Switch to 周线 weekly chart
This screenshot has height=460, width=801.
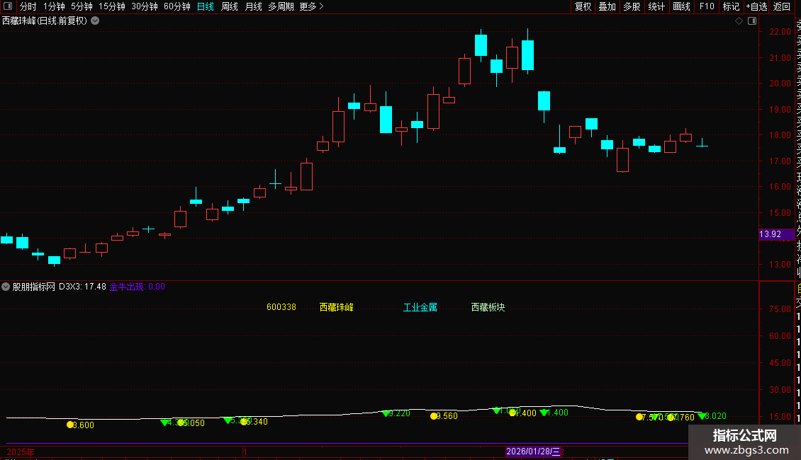(x=230, y=6)
